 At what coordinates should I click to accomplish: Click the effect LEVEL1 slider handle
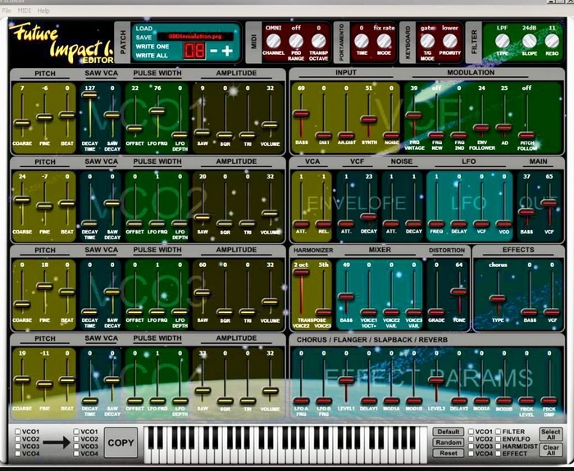346,380
